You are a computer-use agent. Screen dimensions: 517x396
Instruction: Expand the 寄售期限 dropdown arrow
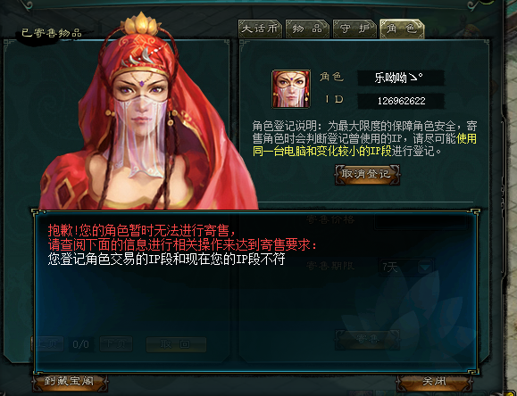tap(425, 267)
